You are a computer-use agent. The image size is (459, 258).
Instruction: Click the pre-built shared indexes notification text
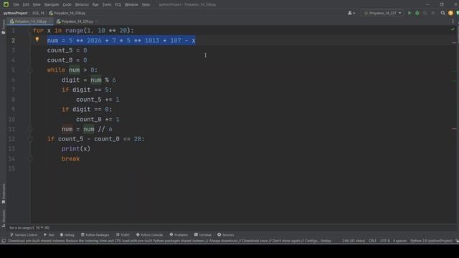tap(169, 241)
